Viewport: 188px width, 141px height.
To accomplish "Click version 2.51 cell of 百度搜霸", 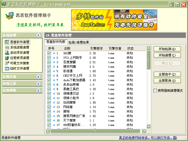I will tap(93, 62).
